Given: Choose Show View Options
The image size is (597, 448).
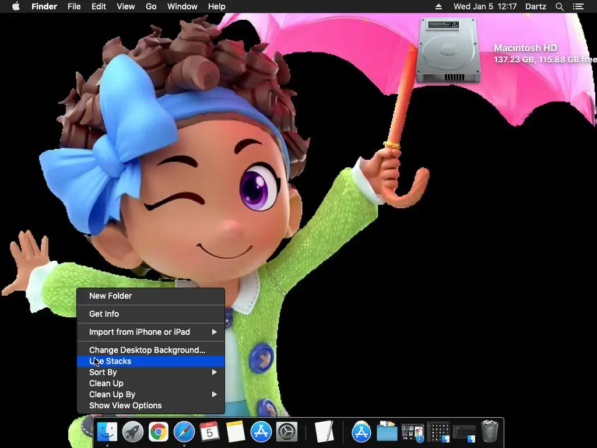Looking at the screenshot, I should click(151, 405).
